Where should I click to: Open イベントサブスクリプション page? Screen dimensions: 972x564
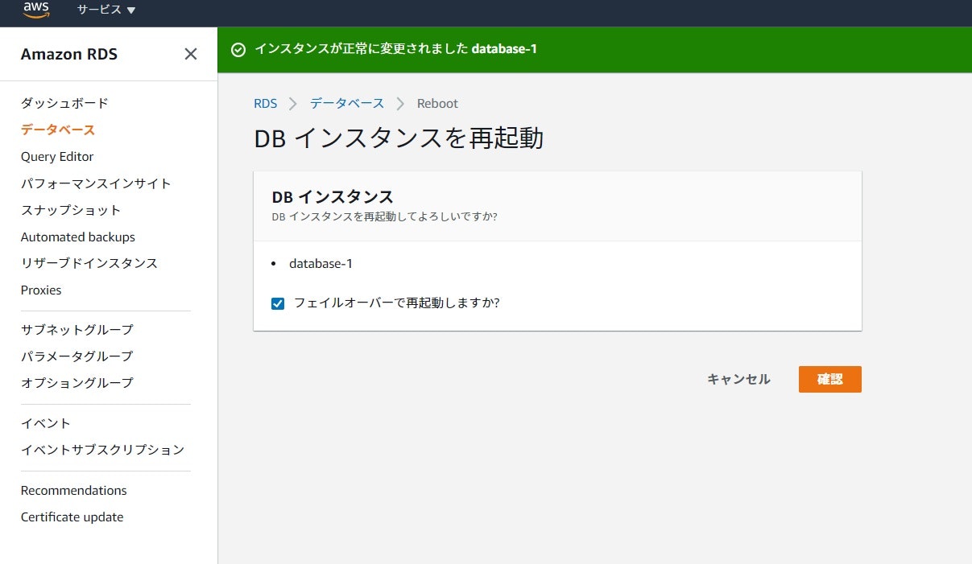pyautogui.click(x=103, y=450)
